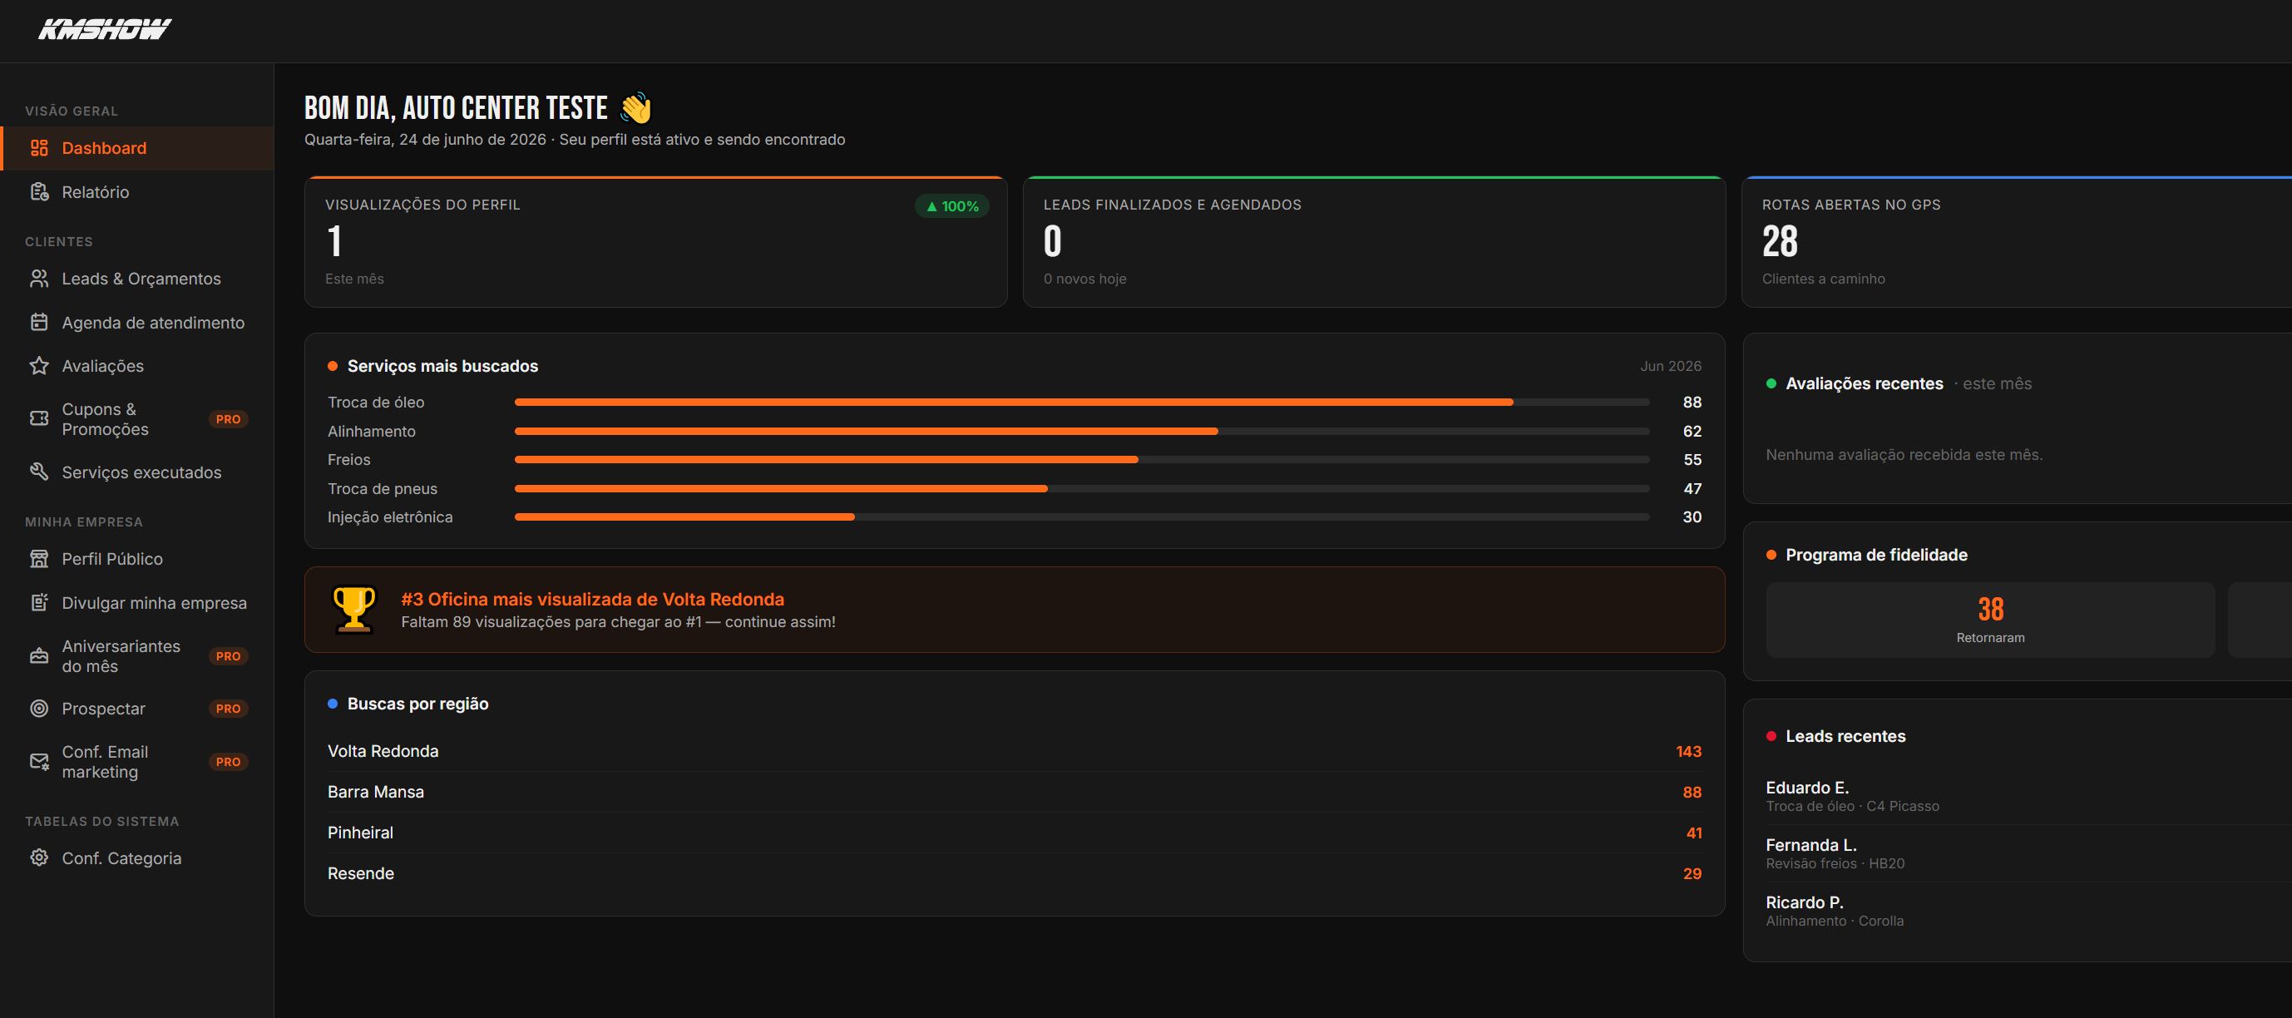Viewport: 2292px width, 1018px height.
Task: Open the Relatório menu item
Action: 137,192
